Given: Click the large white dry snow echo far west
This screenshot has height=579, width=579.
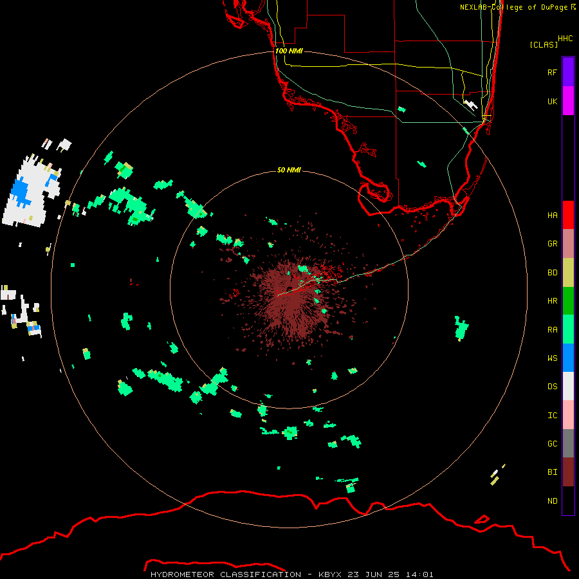Looking at the screenshot, I should (32, 192).
